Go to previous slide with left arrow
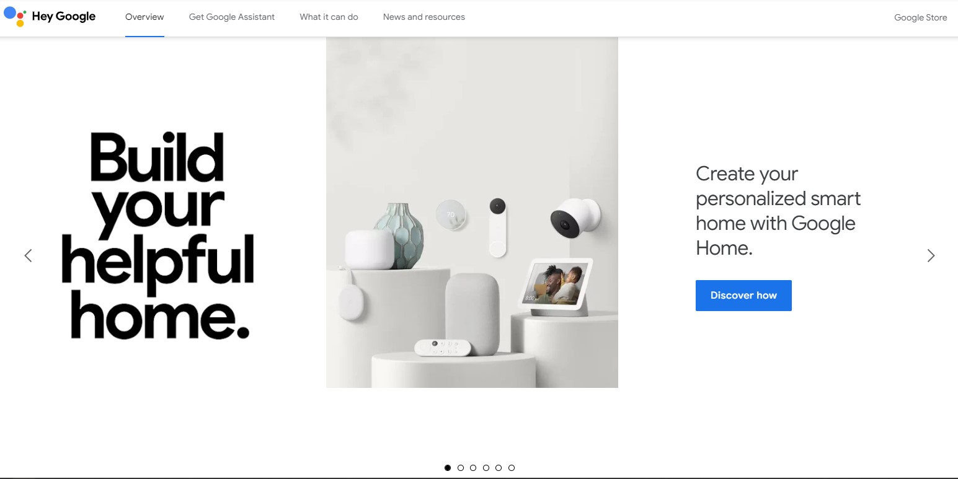Image resolution: width=958 pixels, height=479 pixels. click(x=28, y=255)
